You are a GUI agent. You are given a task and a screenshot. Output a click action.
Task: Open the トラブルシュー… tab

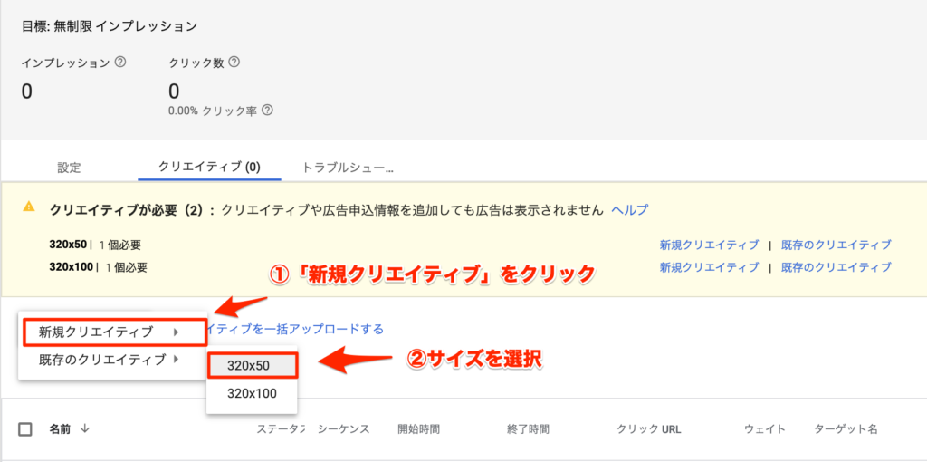[x=348, y=168]
